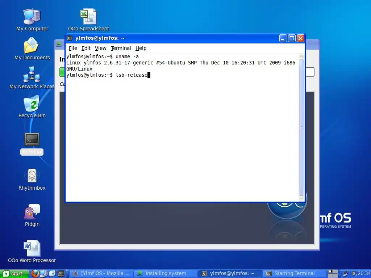Open the Terminal menu
Screen dimensions: 371x278
[121, 48]
